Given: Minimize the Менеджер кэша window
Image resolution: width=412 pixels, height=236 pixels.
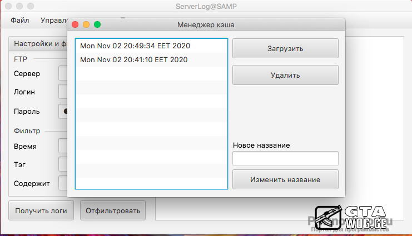Looking at the screenshot, I should (86, 25).
